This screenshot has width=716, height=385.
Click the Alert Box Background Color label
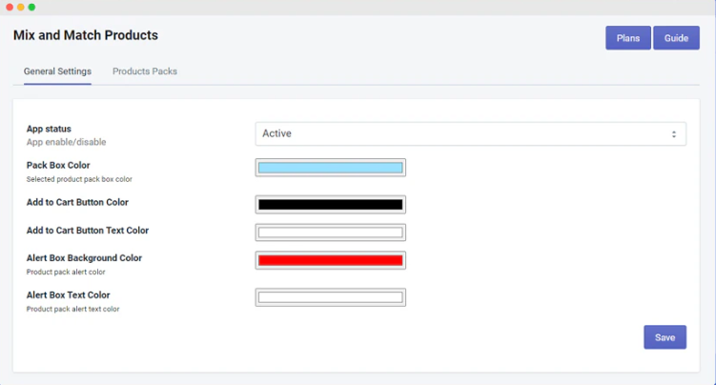(84, 258)
